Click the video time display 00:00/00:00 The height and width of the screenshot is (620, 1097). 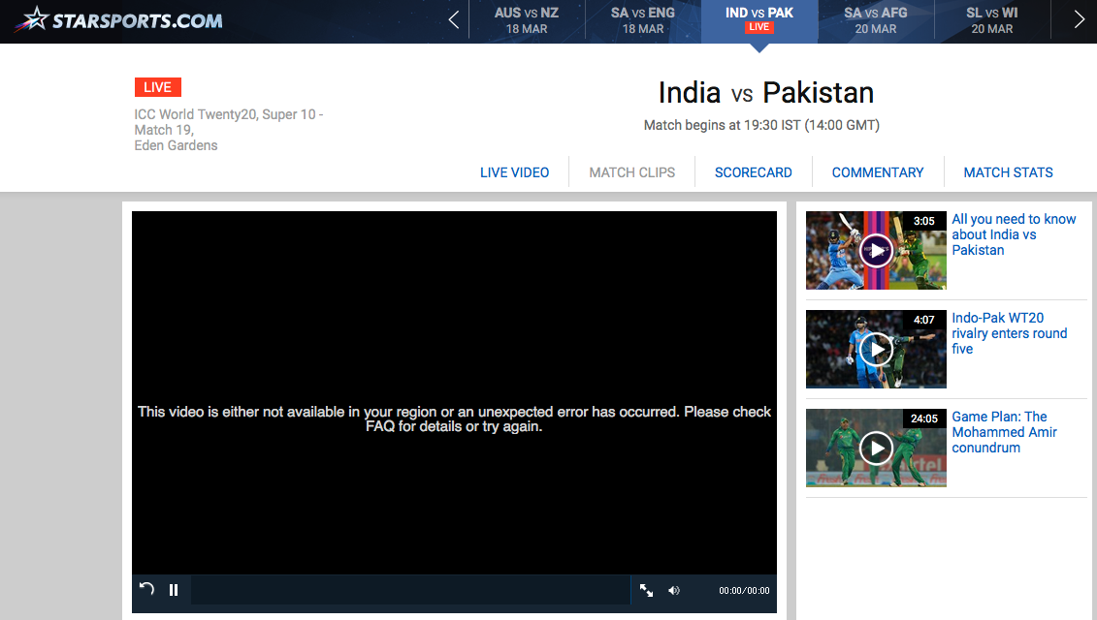click(x=744, y=591)
